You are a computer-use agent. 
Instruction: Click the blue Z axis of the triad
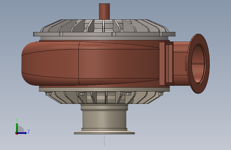pos(22,133)
